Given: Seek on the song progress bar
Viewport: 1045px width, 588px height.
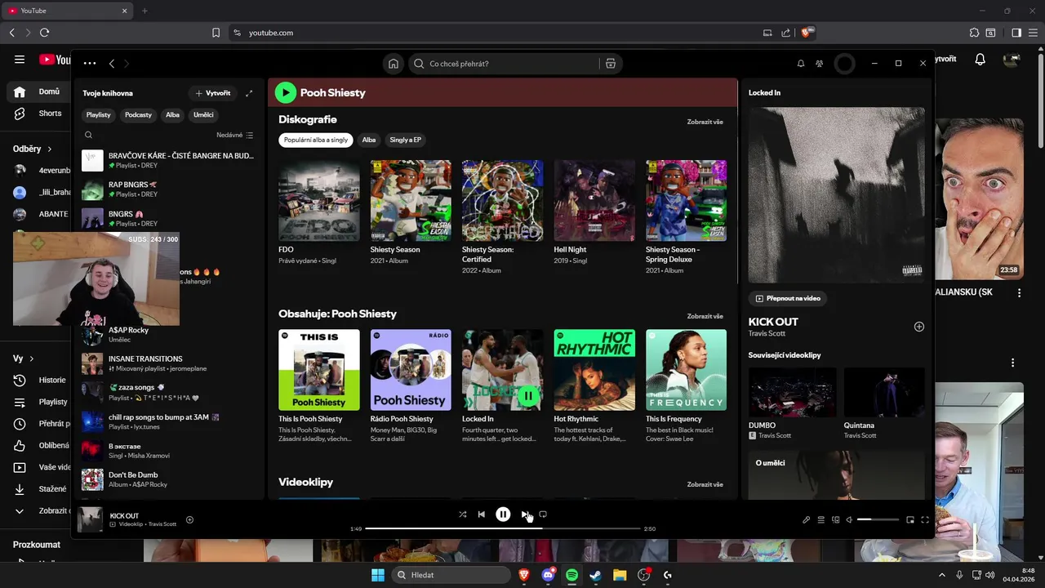Looking at the screenshot, I should pos(503,528).
